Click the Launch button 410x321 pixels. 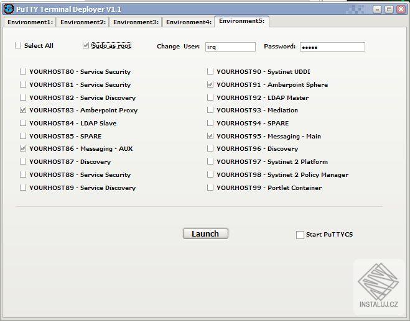click(205, 233)
